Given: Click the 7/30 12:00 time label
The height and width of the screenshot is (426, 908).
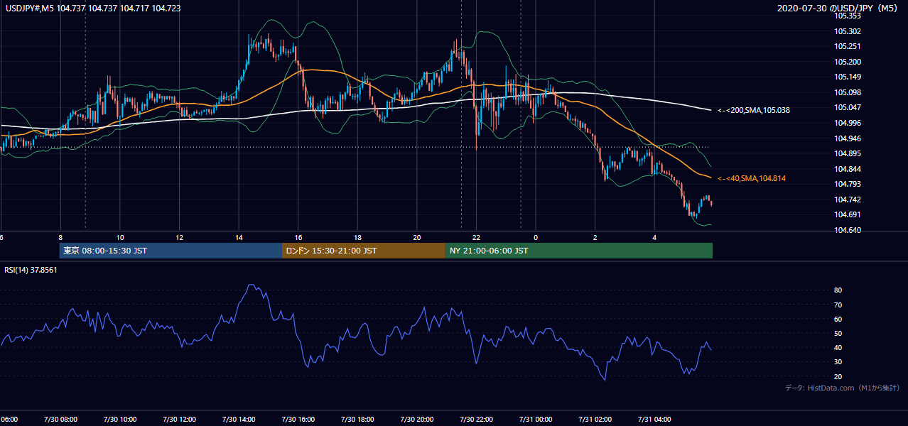Looking at the screenshot, I should [179, 419].
